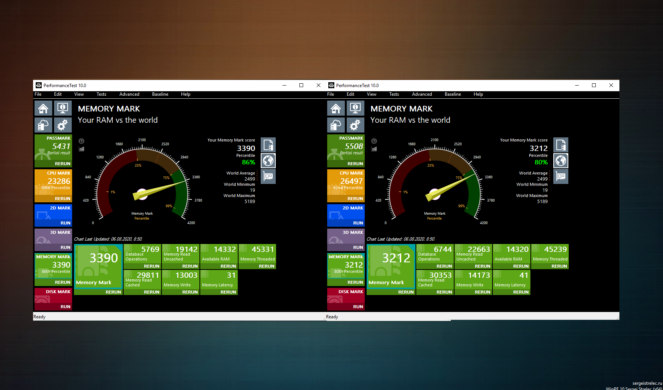
Task: Rerun CPU Mark 23286 in left window
Action: point(62,199)
